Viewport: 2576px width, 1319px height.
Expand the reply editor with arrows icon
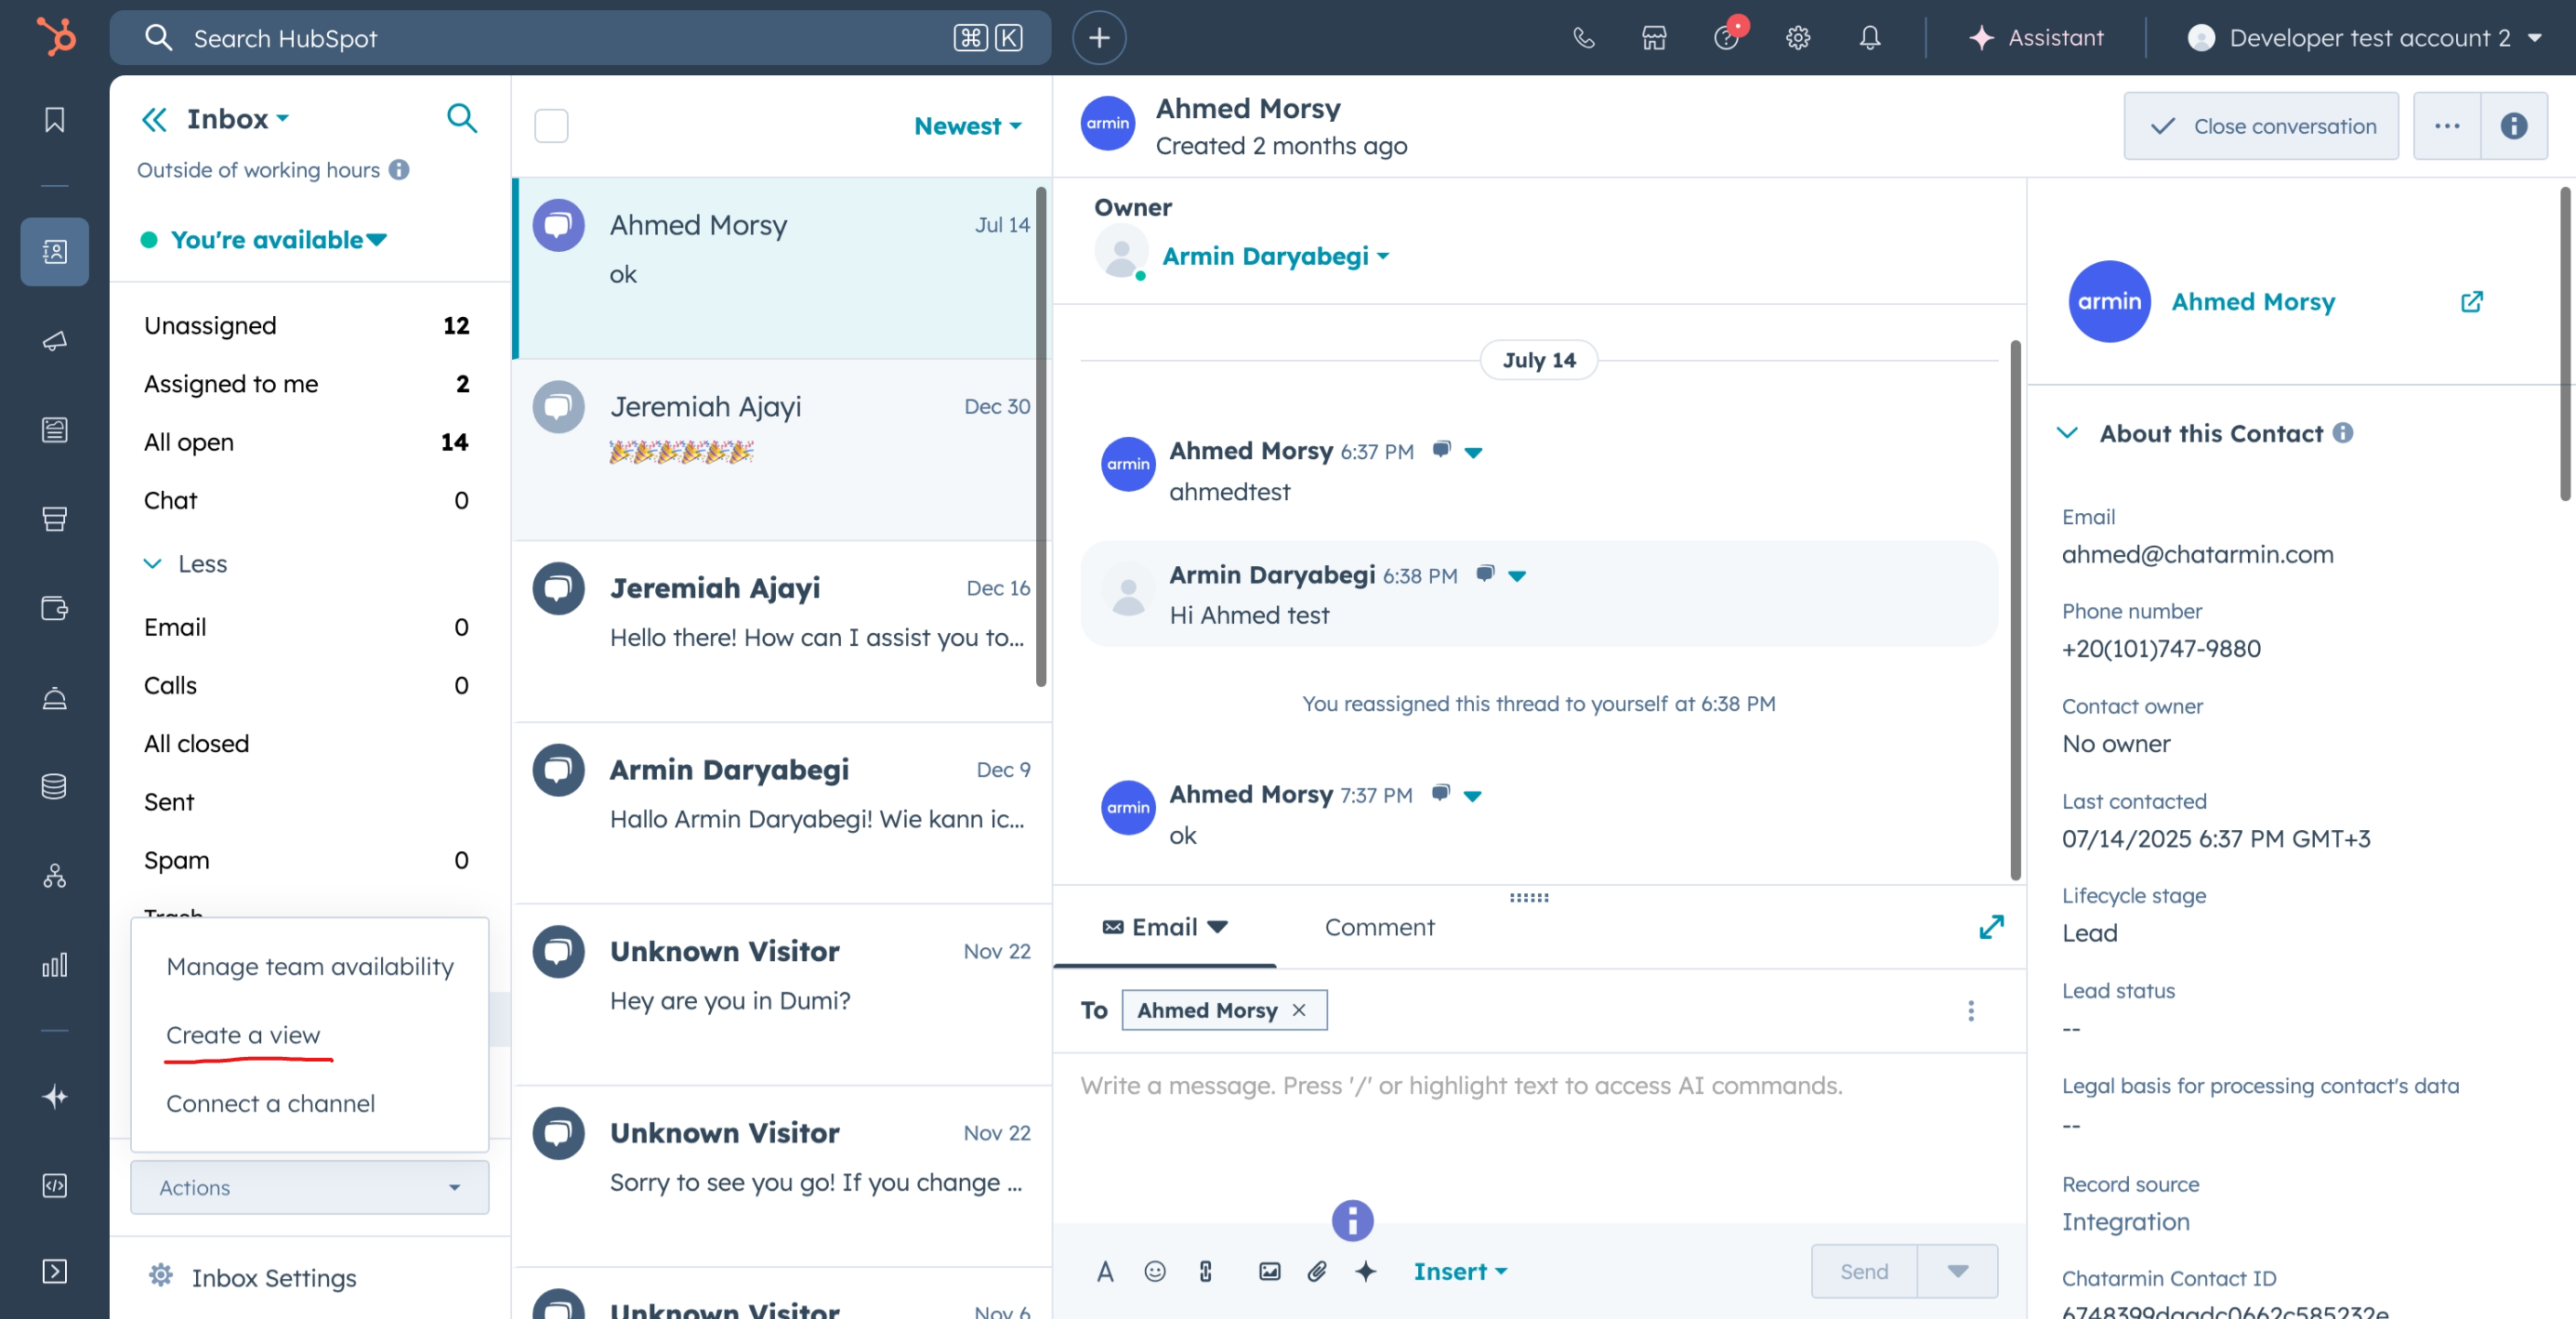[x=1990, y=927]
